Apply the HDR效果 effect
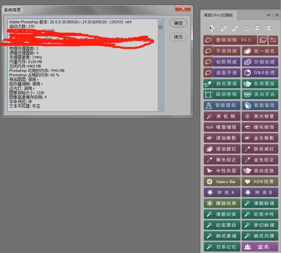 pyautogui.click(x=260, y=182)
